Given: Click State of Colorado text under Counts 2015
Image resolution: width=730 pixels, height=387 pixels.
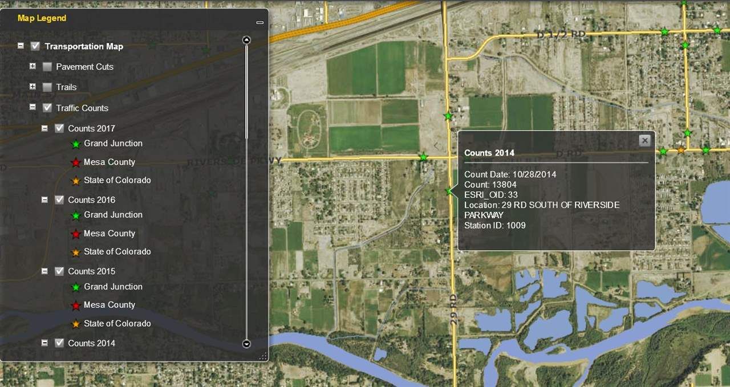Looking at the screenshot, I should point(117,323).
